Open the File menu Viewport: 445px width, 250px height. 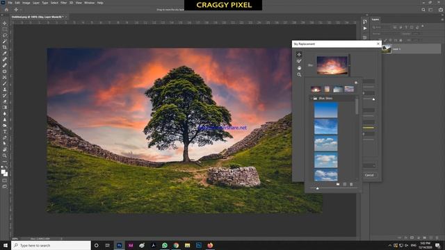pos(10,3)
